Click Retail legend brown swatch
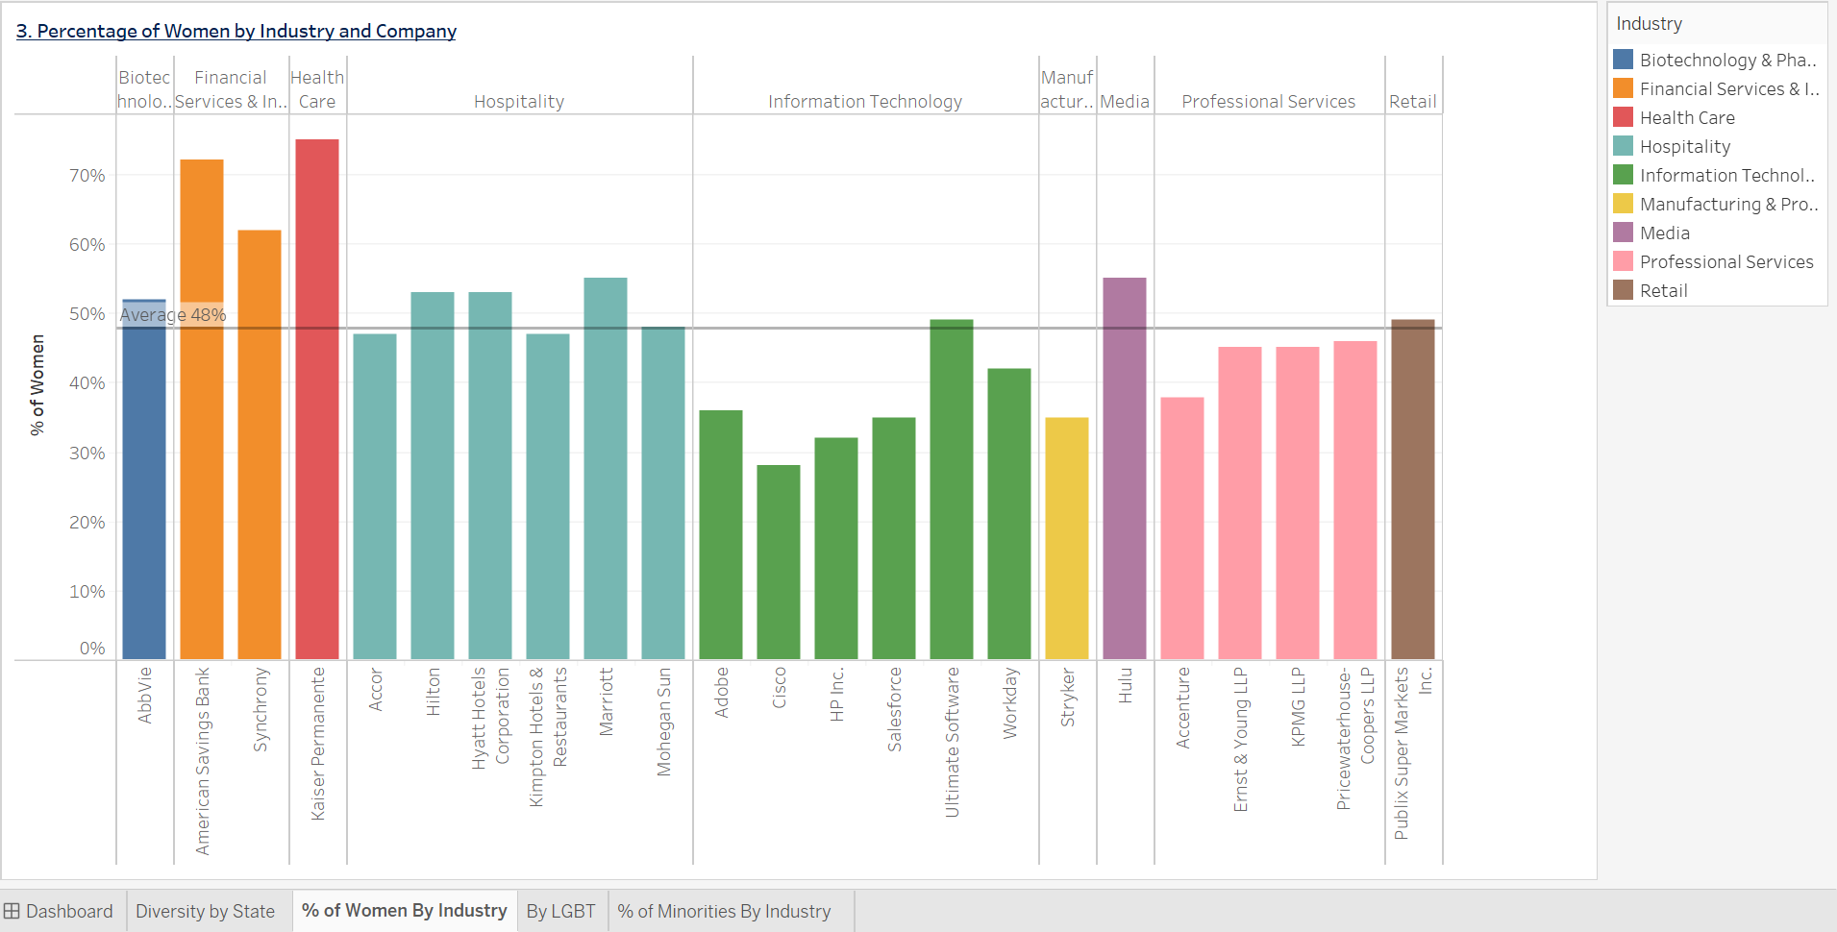 [x=1624, y=290]
